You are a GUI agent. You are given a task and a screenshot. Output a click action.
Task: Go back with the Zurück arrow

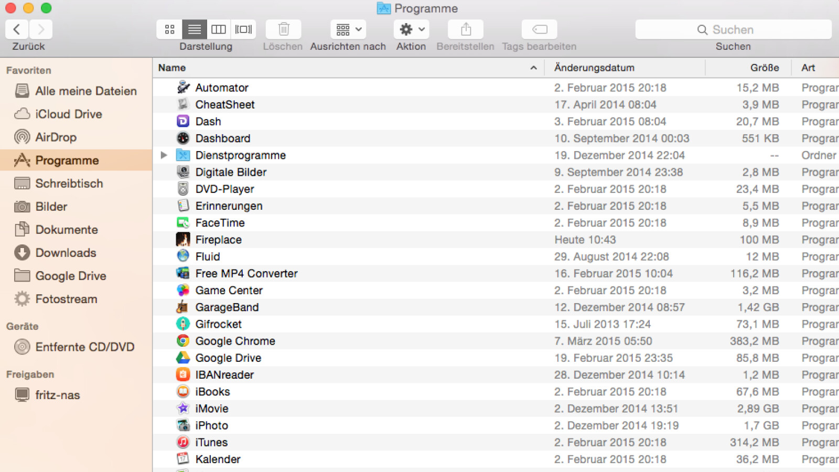point(17,29)
